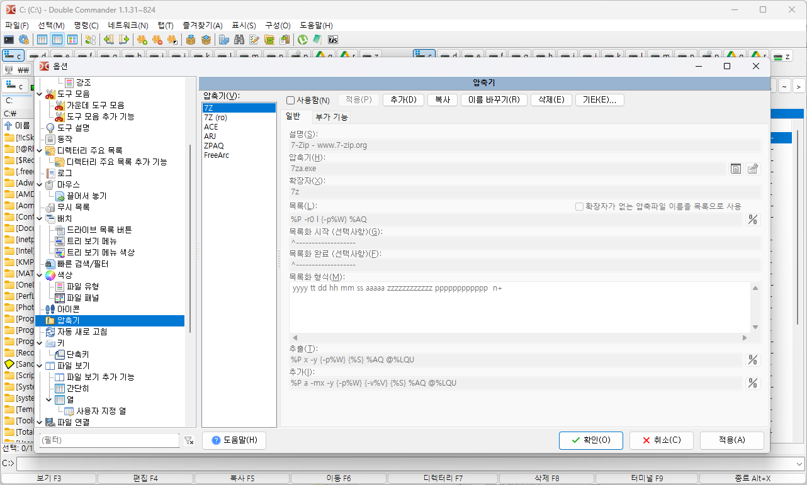The width and height of the screenshot is (807, 485).
Task: Collapse the 열 tree node
Action: [x=50, y=399]
